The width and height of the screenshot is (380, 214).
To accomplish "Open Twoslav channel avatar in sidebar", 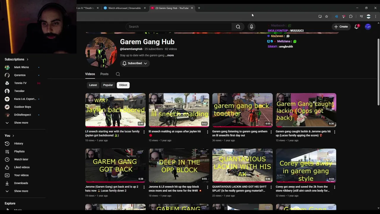I will [7, 91].
